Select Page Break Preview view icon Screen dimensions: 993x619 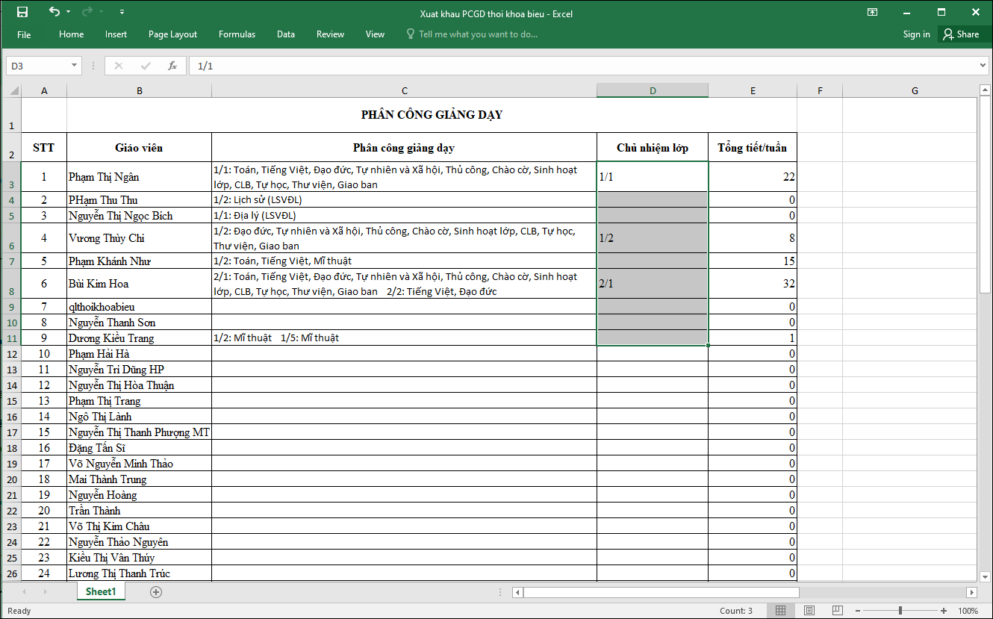pos(837,611)
